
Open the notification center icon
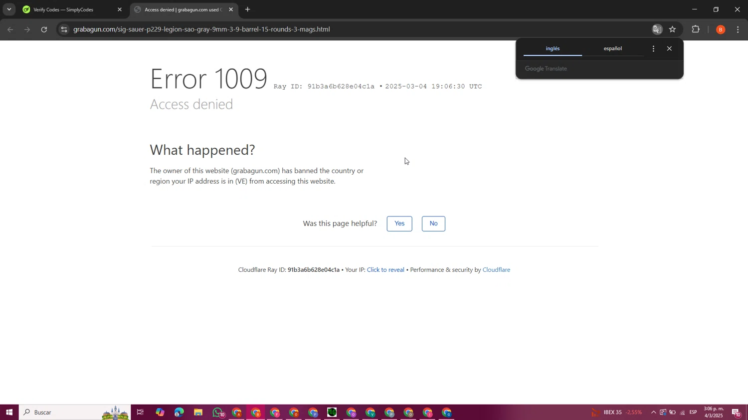[x=736, y=412]
